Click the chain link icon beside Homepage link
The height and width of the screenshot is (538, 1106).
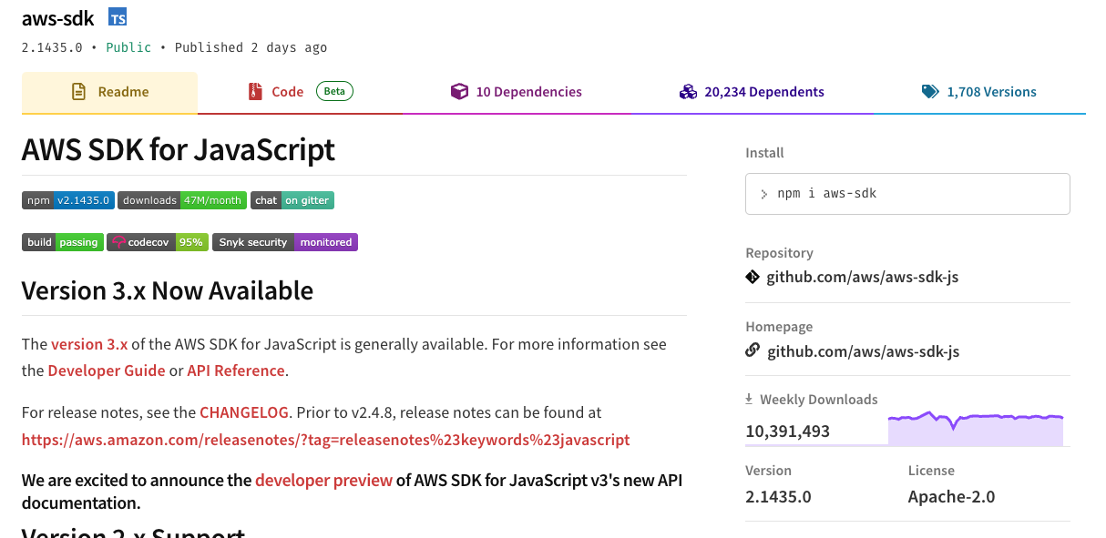pyautogui.click(x=753, y=350)
